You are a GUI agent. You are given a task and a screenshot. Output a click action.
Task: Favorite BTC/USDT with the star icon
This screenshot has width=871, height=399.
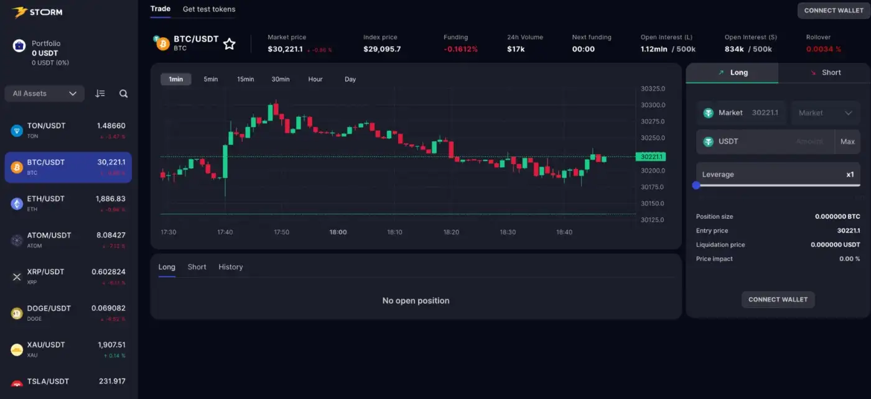pyautogui.click(x=230, y=44)
